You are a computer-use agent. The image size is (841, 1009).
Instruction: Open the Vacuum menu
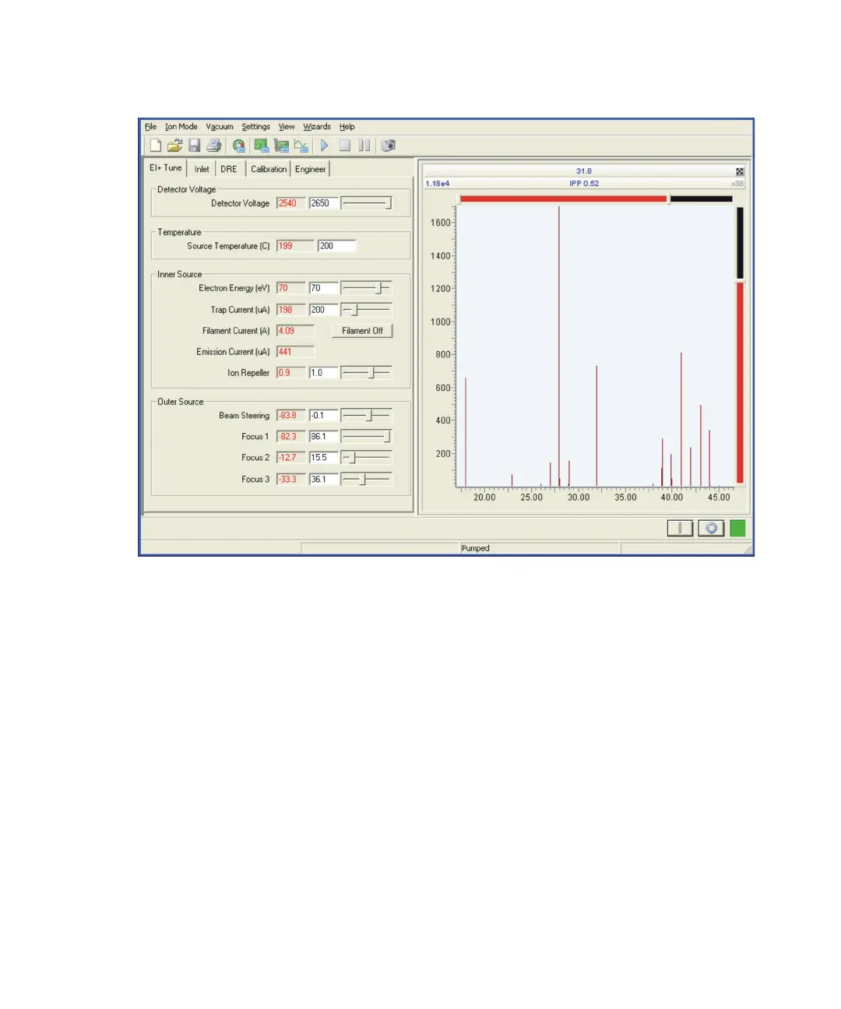coord(220,127)
